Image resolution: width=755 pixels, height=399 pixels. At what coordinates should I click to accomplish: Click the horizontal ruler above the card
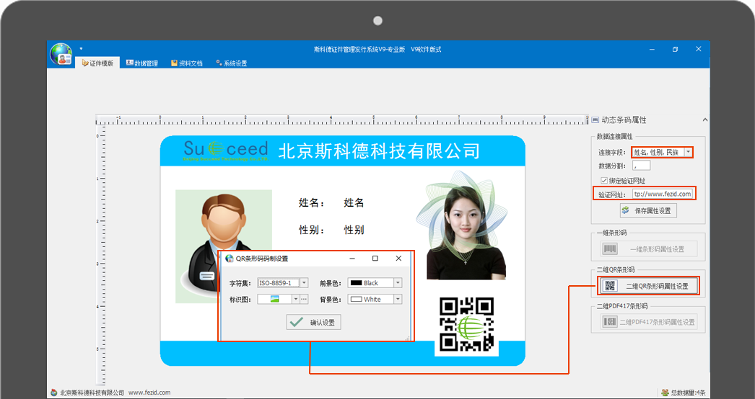tap(342, 120)
